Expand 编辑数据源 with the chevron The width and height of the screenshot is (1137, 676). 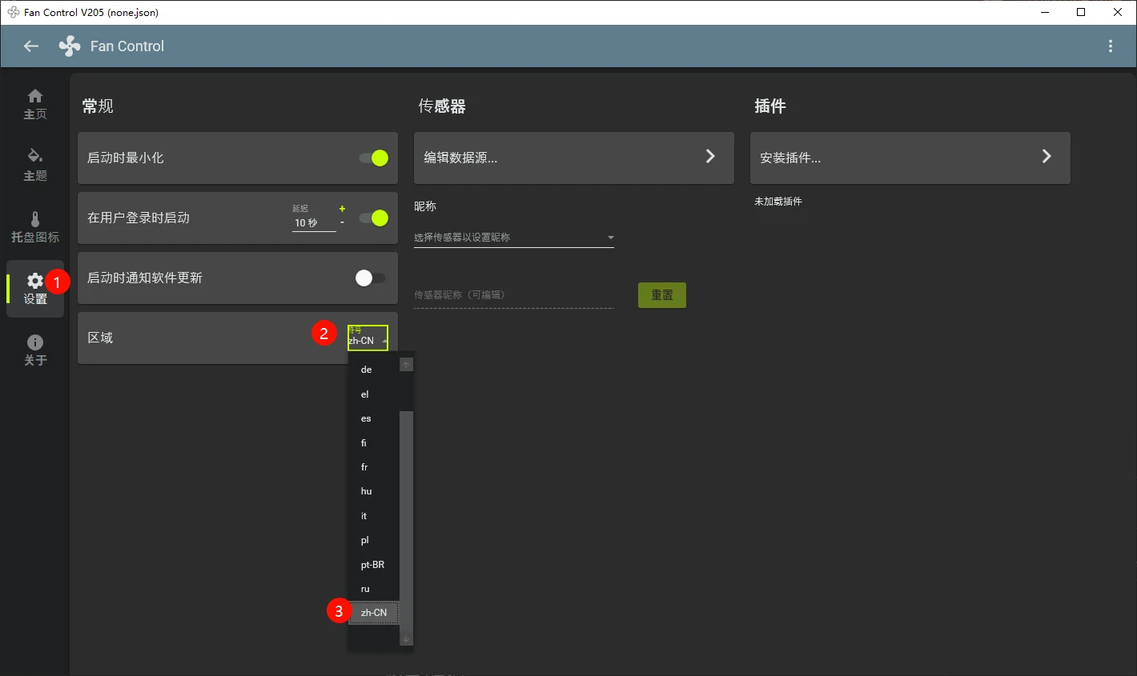coord(709,157)
